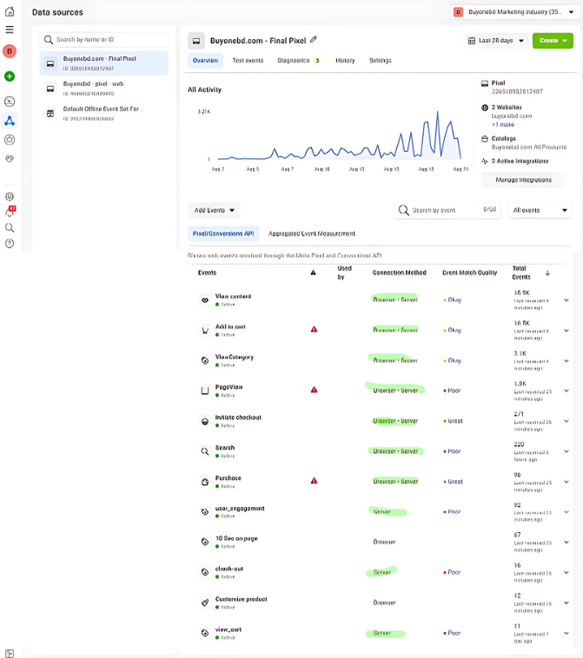Select the Aggregated Event Measurement tab
583x658 pixels.
312,234
